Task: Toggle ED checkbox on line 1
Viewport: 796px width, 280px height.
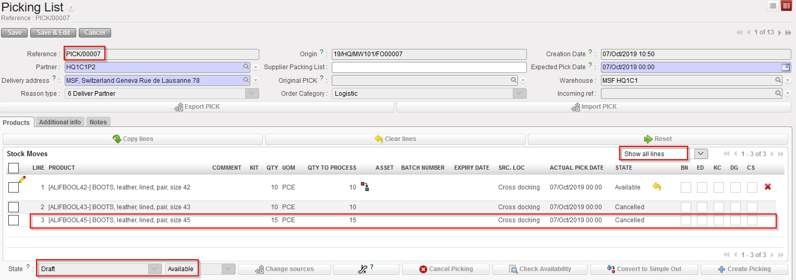Action: [x=702, y=187]
